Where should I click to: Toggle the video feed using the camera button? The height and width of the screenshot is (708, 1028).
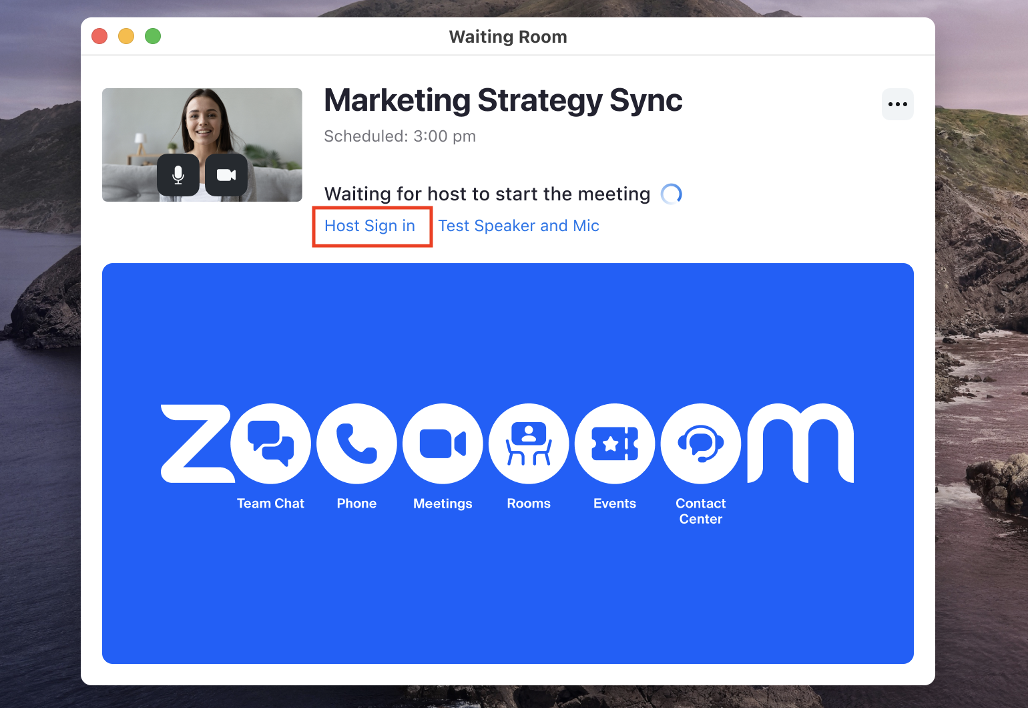click(x=226, y=175)
